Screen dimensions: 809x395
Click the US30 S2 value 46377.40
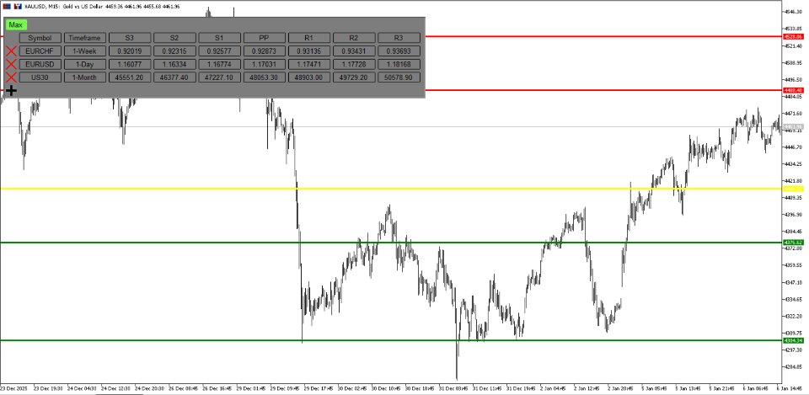click(175, 77)
